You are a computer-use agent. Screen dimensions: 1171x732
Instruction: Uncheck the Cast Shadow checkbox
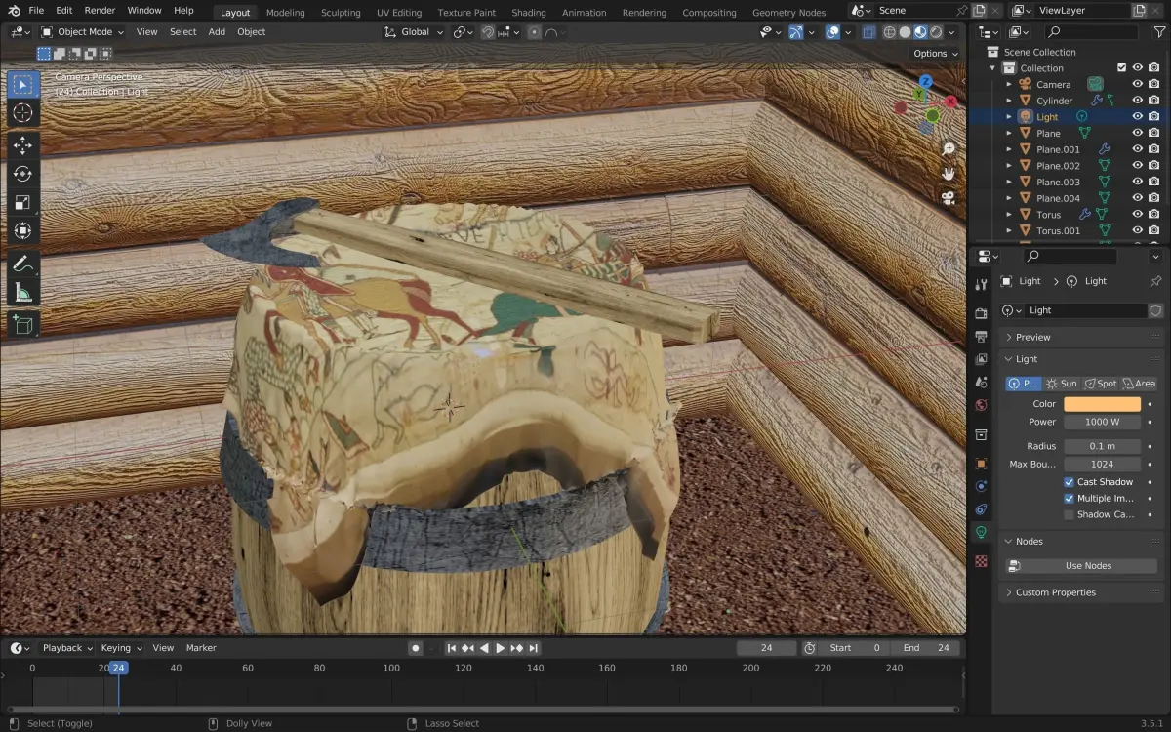[x=1070, y=482]
